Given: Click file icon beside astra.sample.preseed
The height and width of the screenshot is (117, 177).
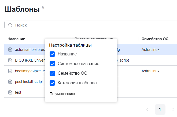Looking at the screenshot, I should 10,50.
